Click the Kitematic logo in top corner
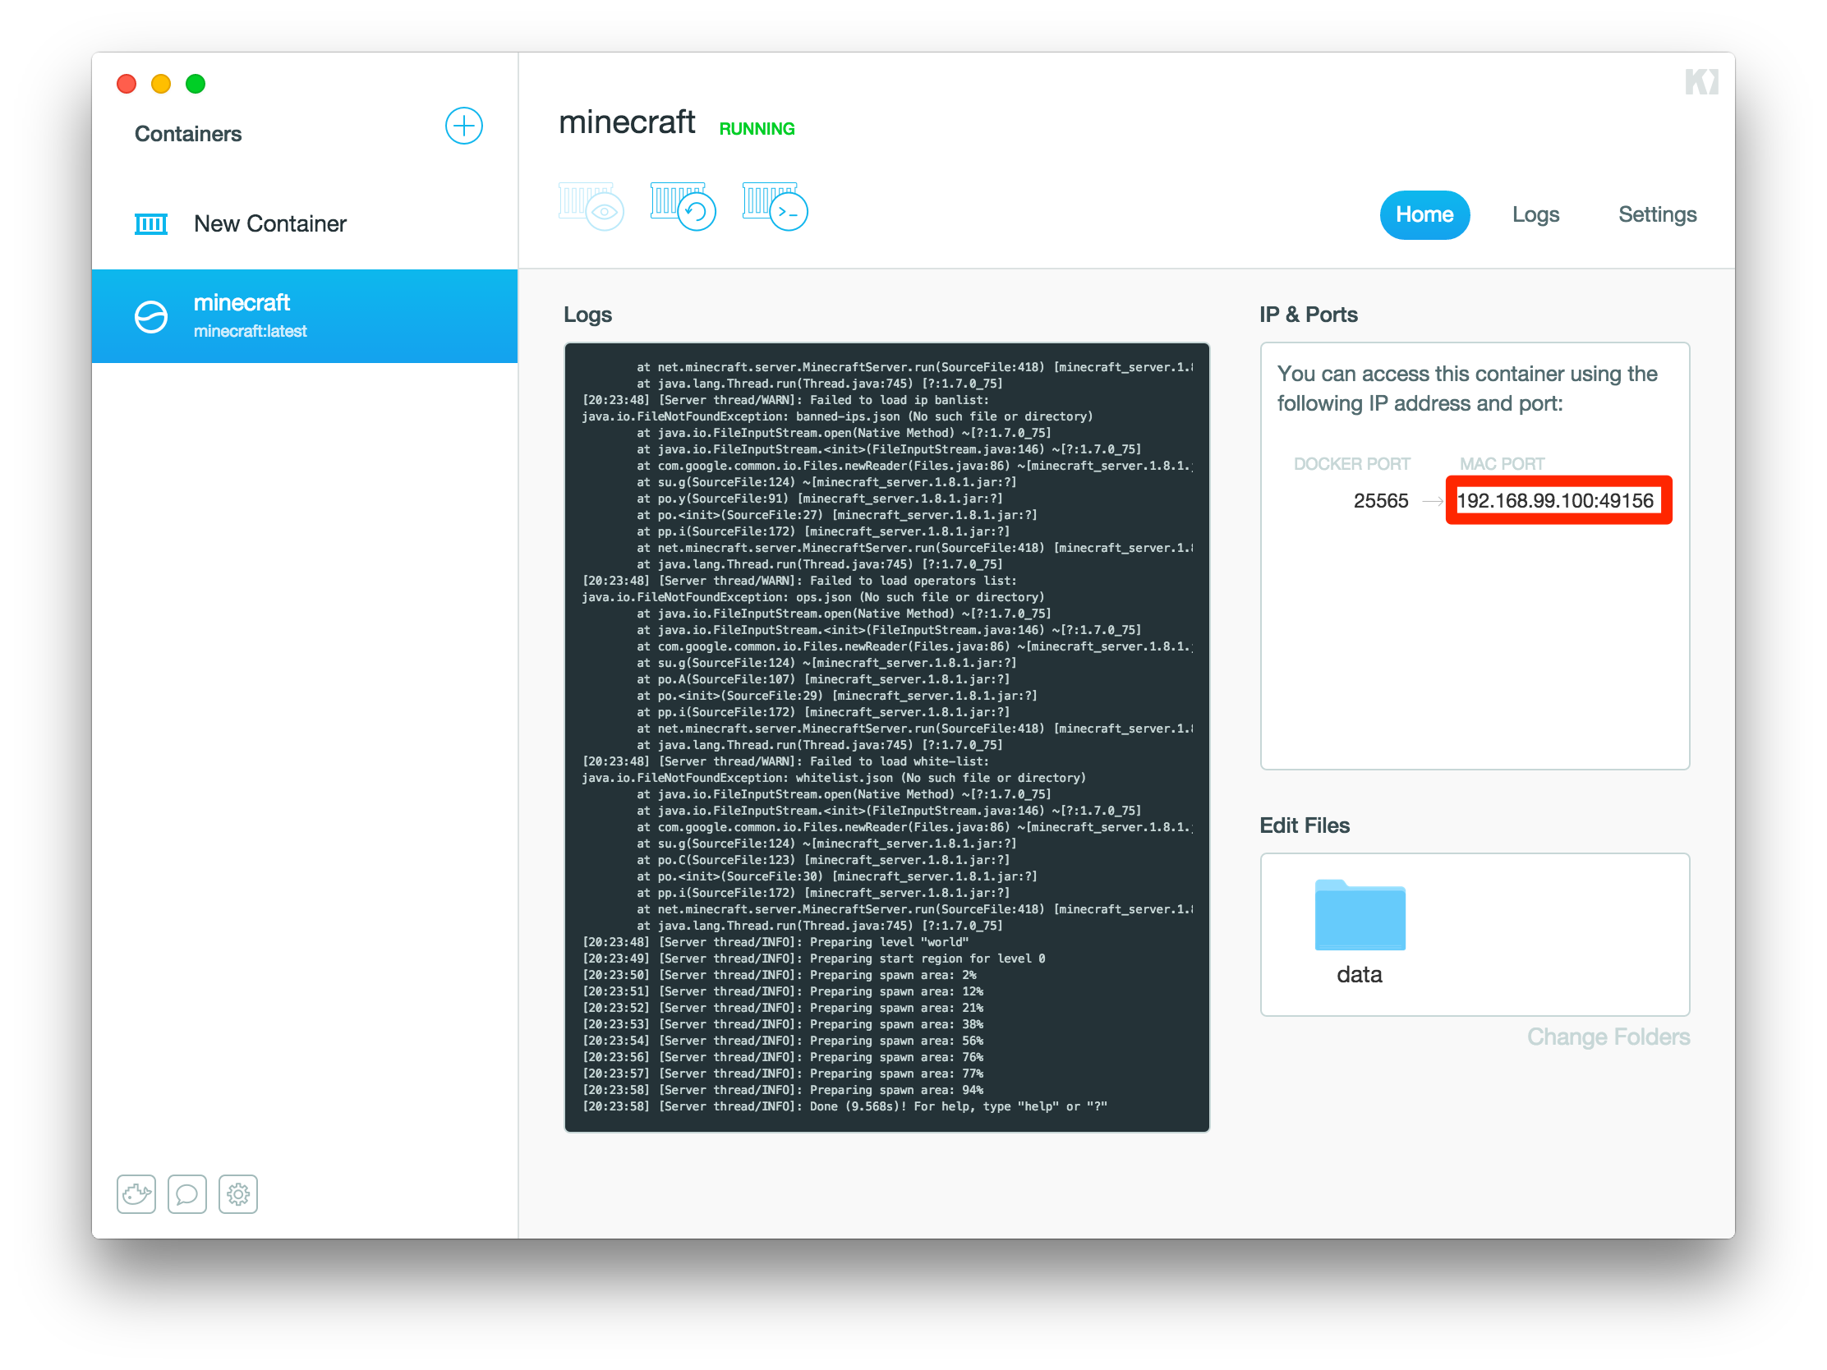Image resolution: width=1827 pixels, height=1370 pixels. pos(1701,82)
